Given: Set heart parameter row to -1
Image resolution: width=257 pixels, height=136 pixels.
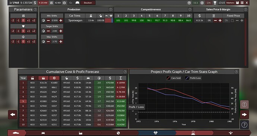Looking at the screenshot, I should point(18,31).
